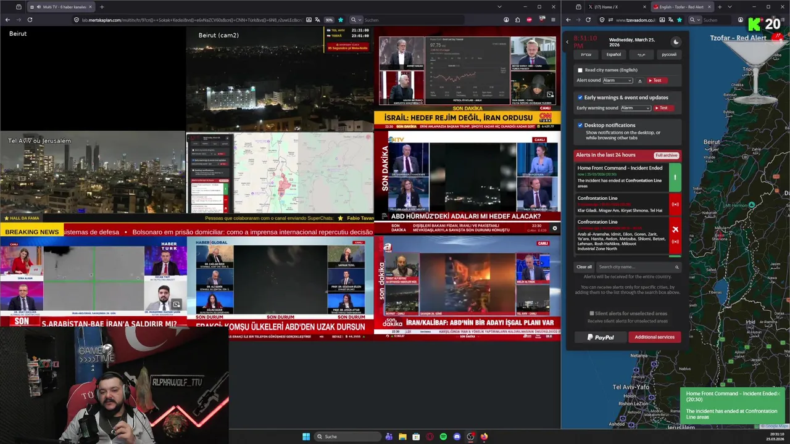Bookmark star in Tzofar browser window
Viewport: 790px width, 444px height.
coord(680,20)
